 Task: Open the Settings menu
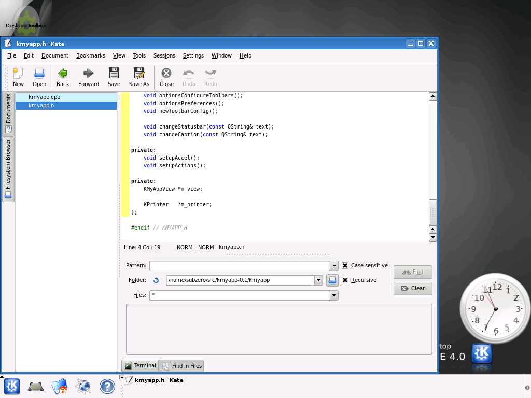coord(193,55)
